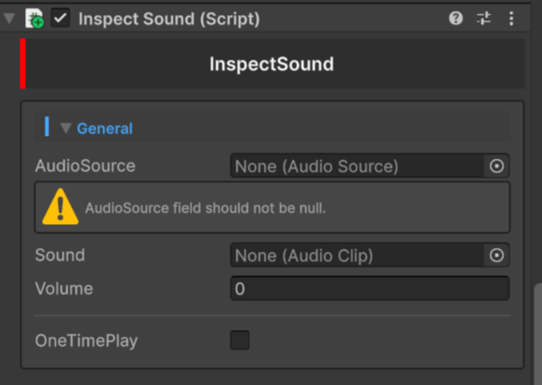Click the yellow warning triangle icon
Viewport: 542px width, 385px height.
pos(60,206)
